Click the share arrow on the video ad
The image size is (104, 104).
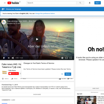click(71, 21)
